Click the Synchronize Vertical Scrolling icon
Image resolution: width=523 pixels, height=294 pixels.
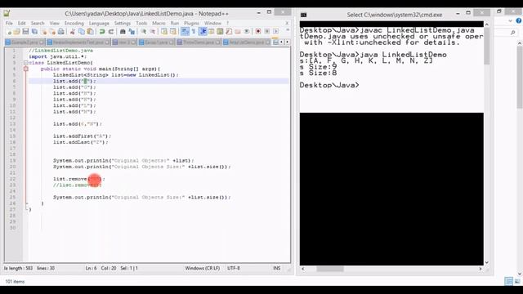tap(164, 32)
